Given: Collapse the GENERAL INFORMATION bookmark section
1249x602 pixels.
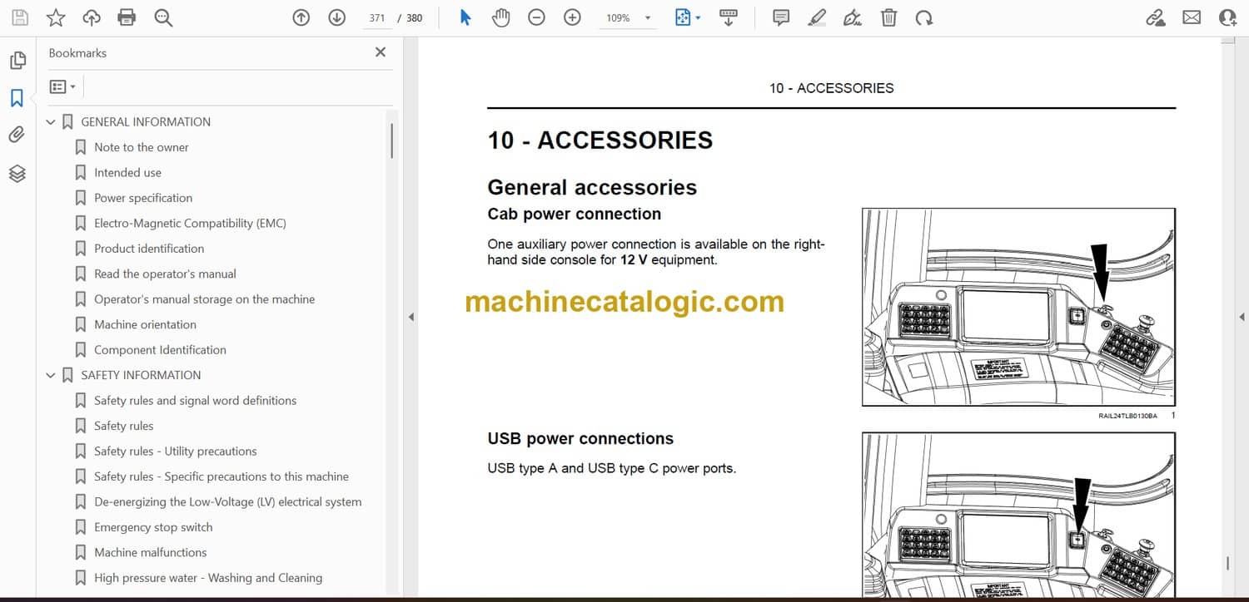Looking at the screenshot, I should click(x=51, y=122).
